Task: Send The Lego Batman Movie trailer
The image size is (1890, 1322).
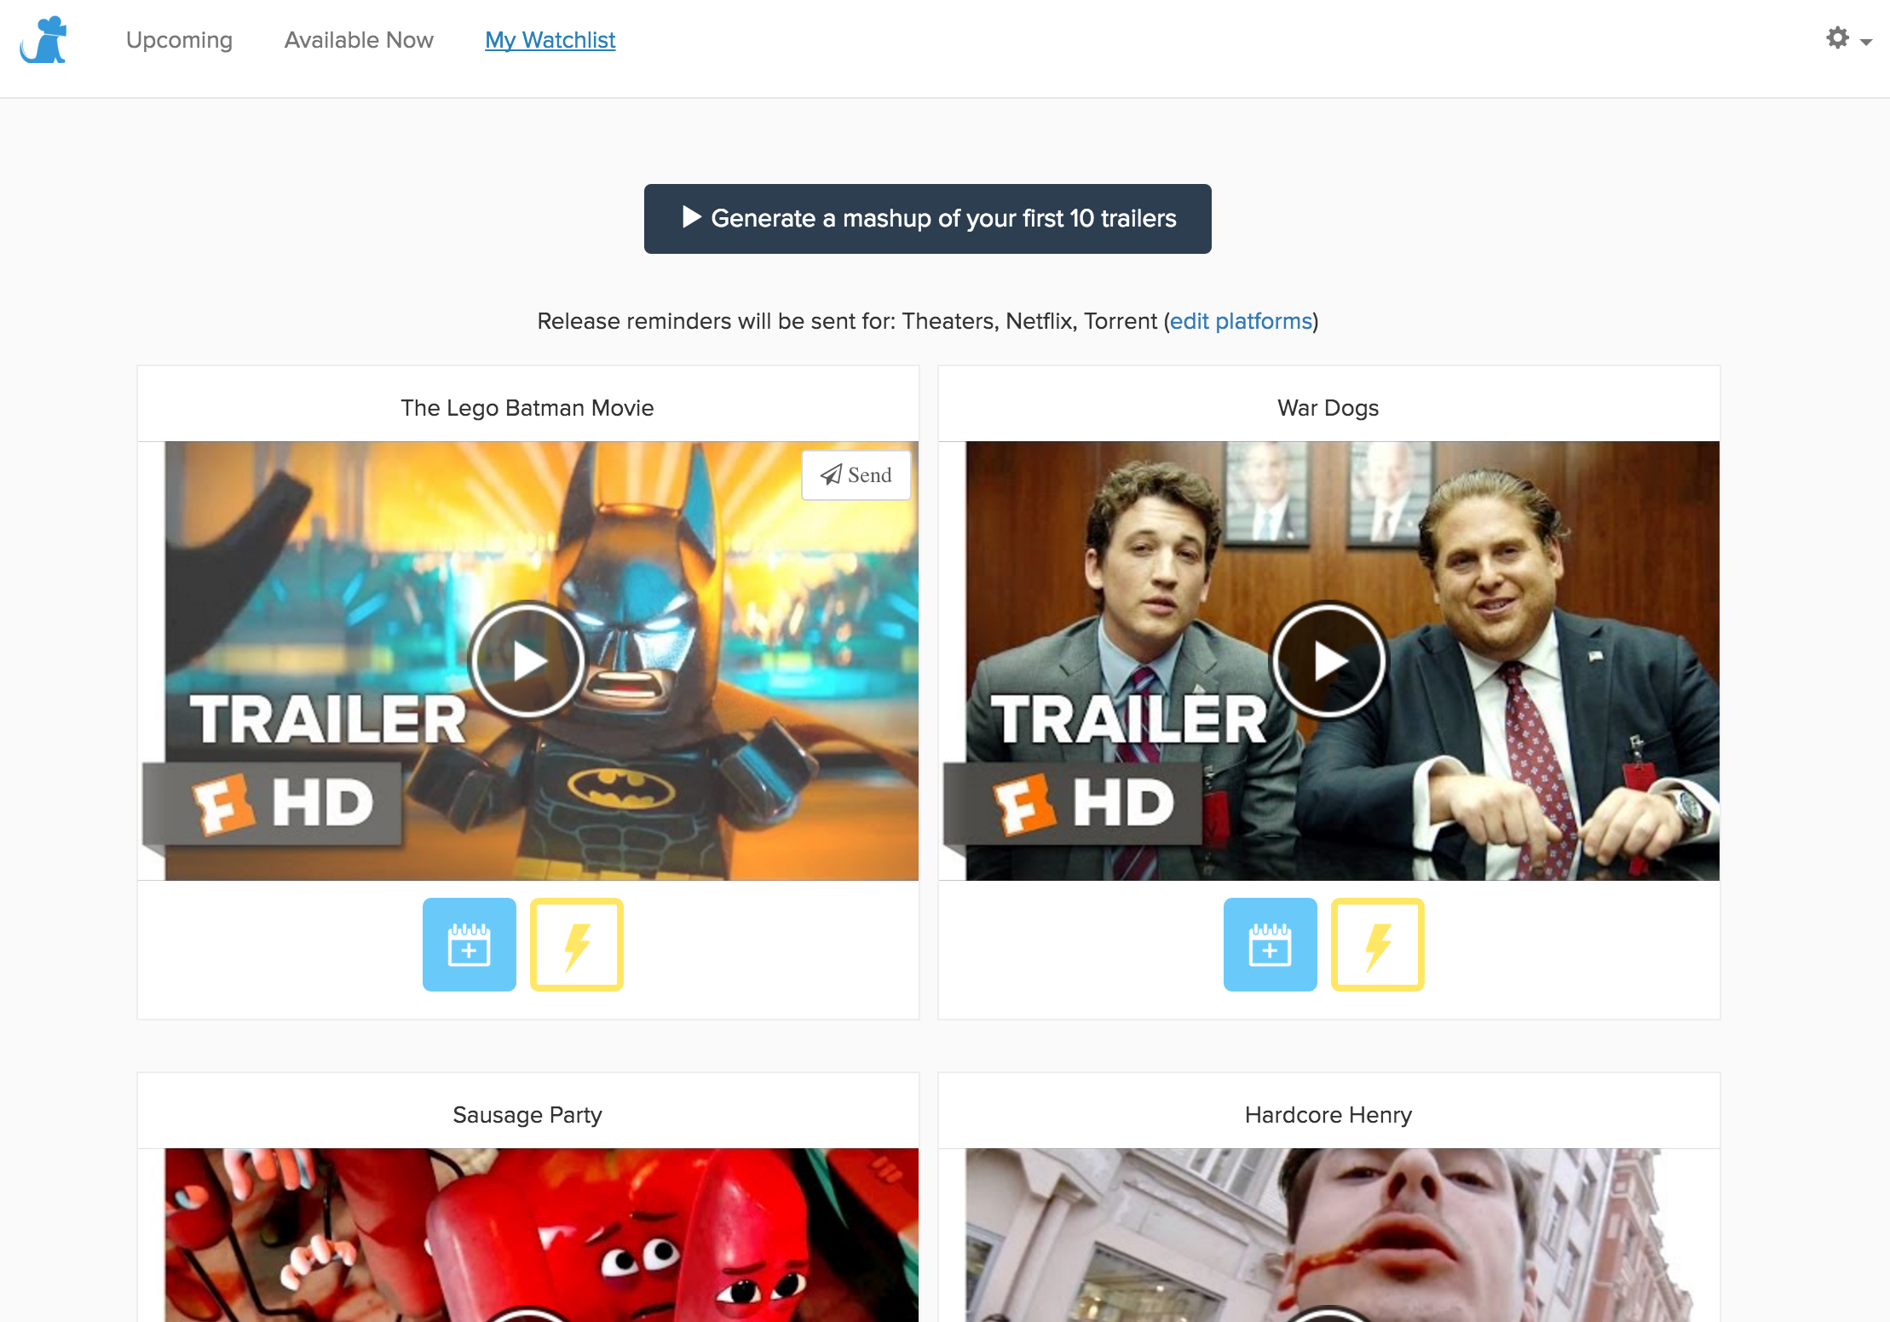Action: pos(856,475)
